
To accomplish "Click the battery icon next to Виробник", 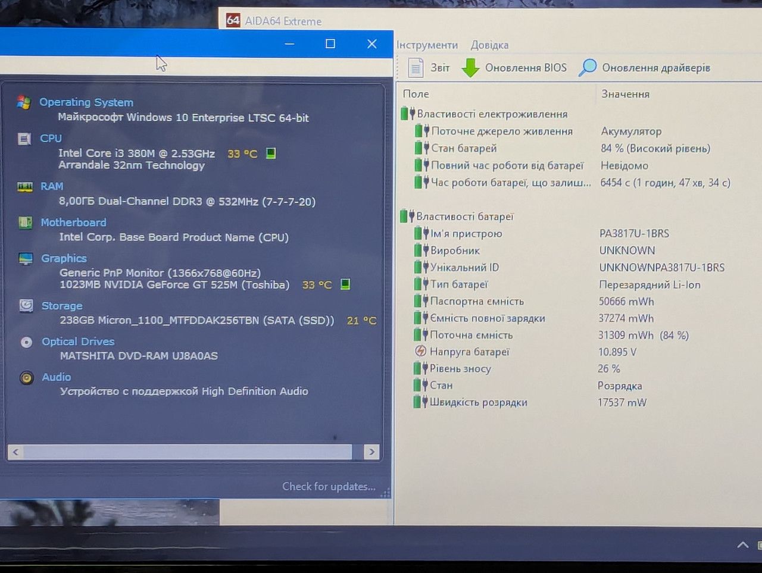I will click(421, 250).
